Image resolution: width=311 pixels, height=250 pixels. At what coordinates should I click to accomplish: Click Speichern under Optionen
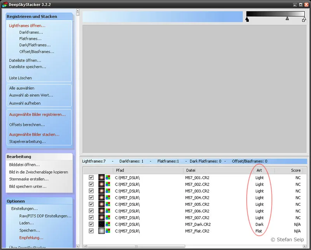click(30, 230)
